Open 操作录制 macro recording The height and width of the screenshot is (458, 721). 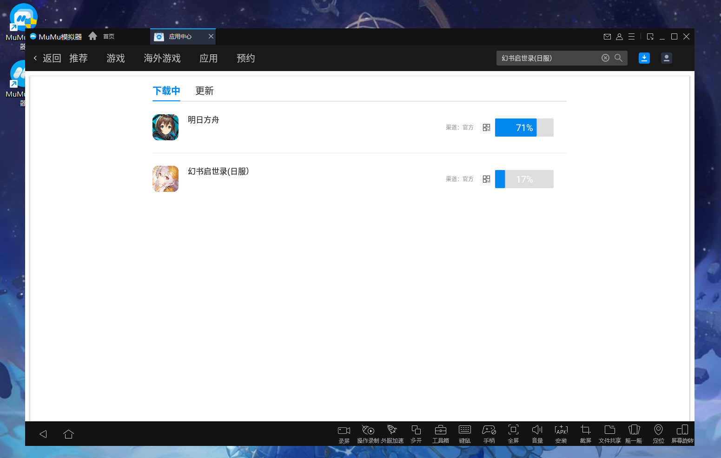click(368, 434)
